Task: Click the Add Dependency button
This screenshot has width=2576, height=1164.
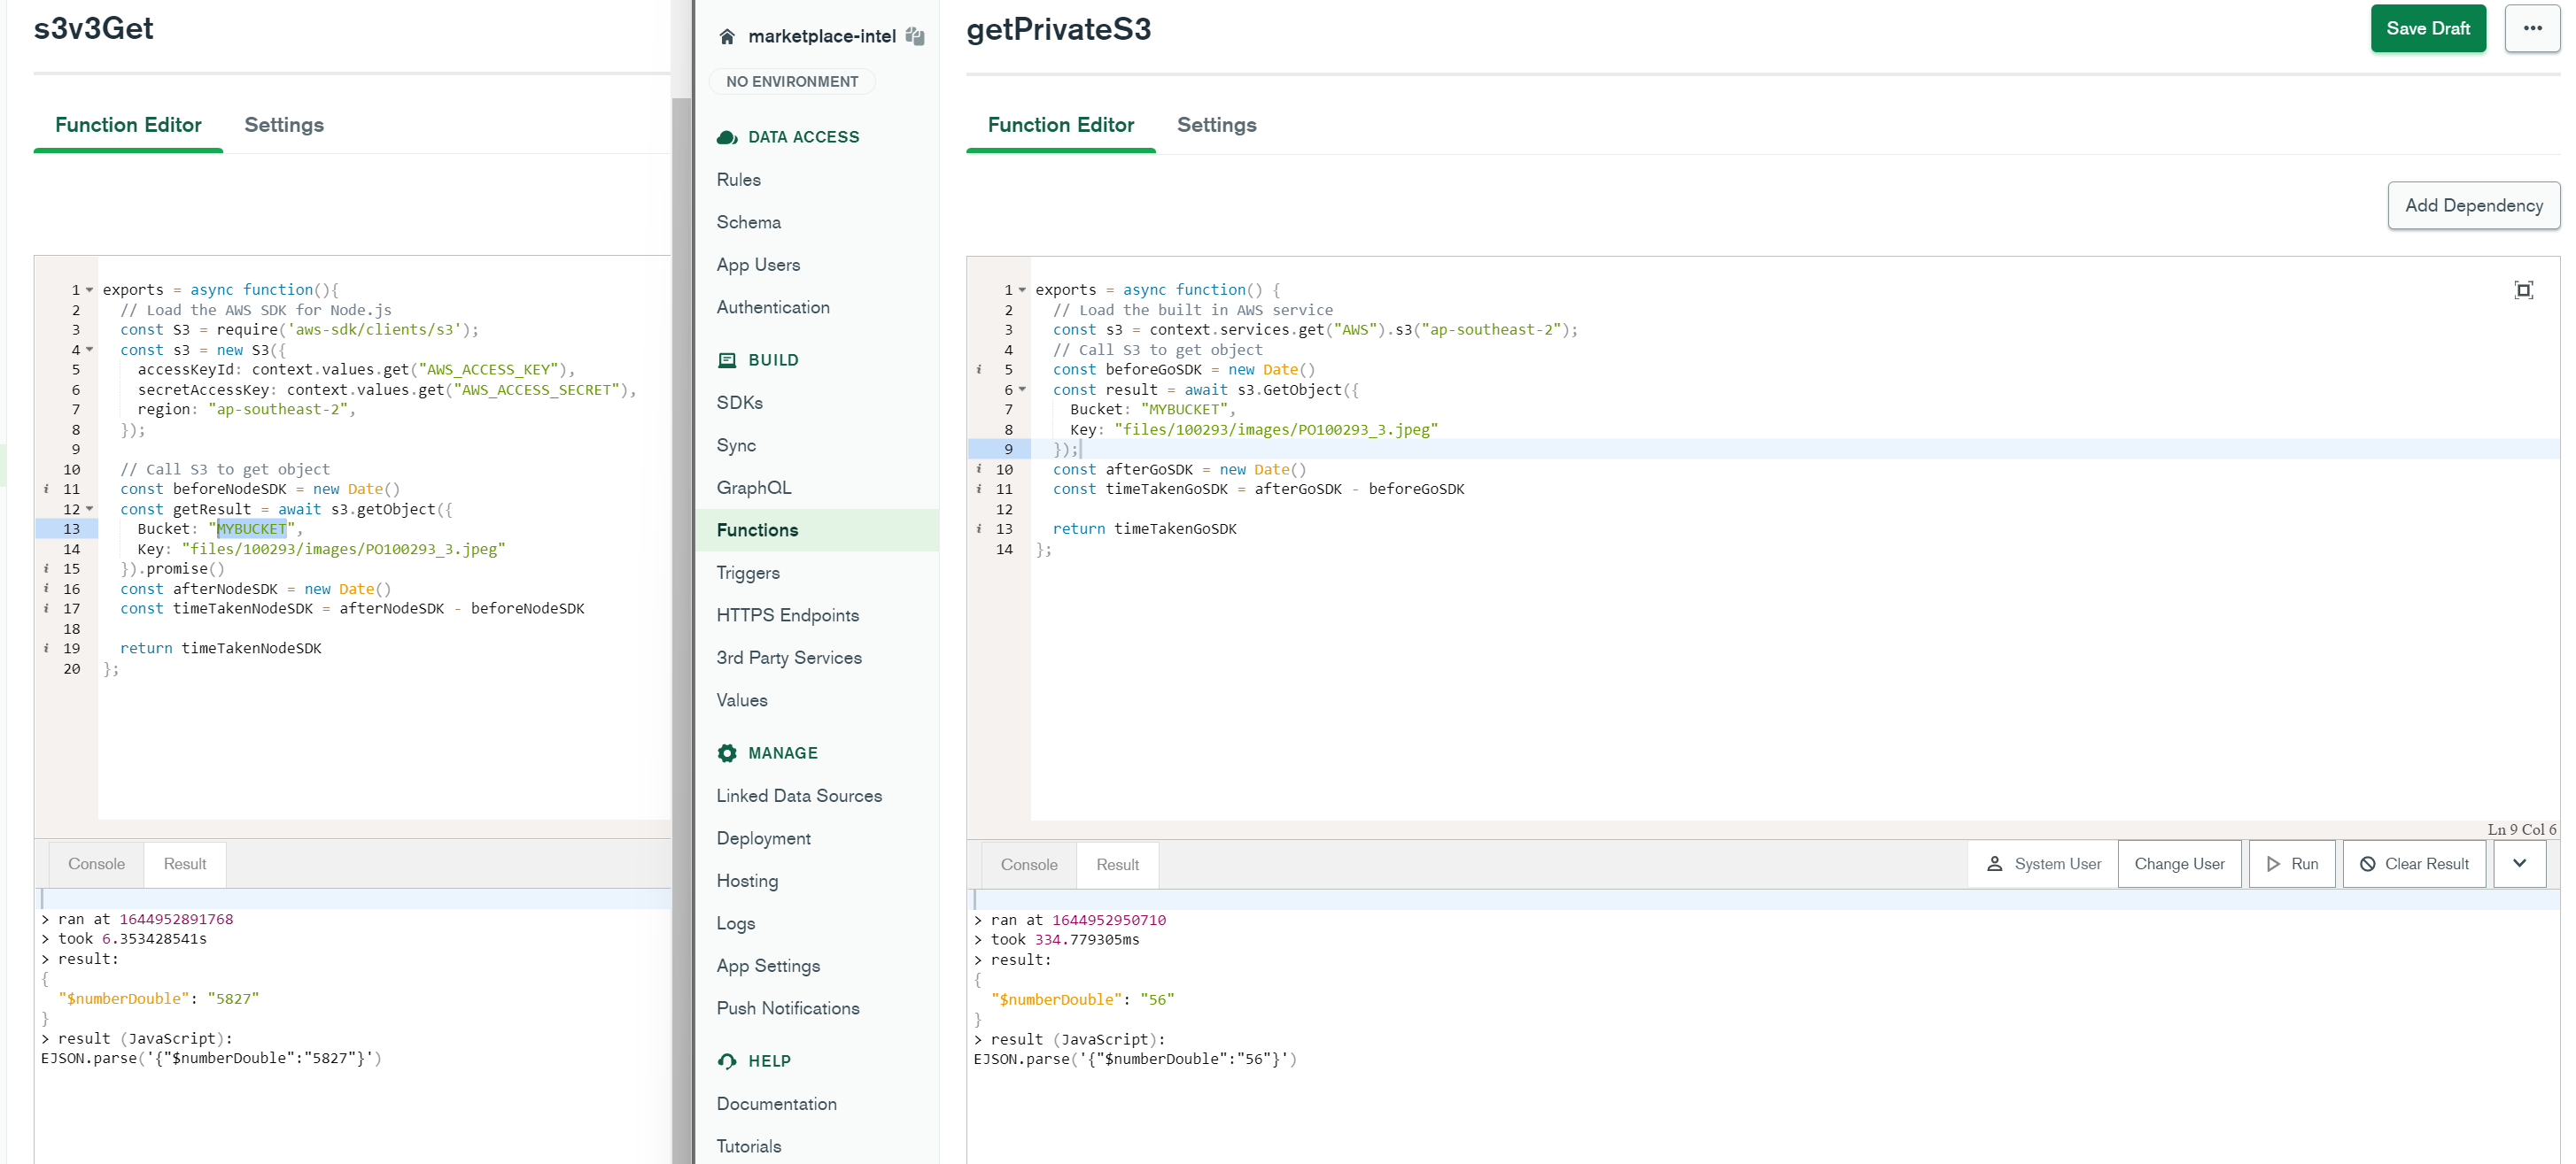Action: click(2472, 206)
